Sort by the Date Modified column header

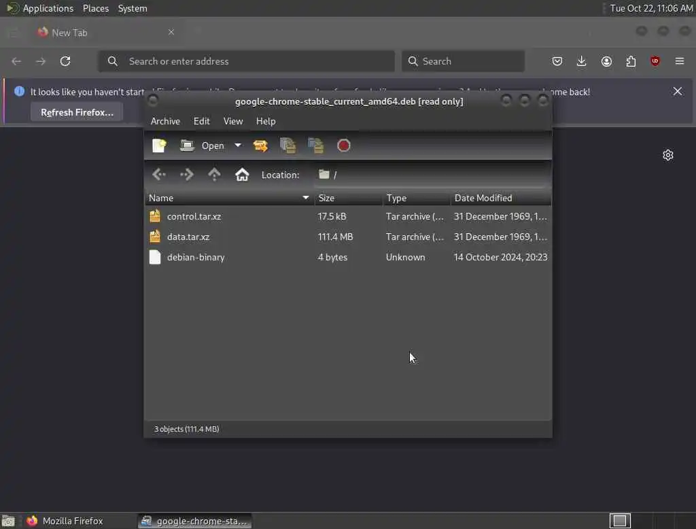click(x=501, y=198)
